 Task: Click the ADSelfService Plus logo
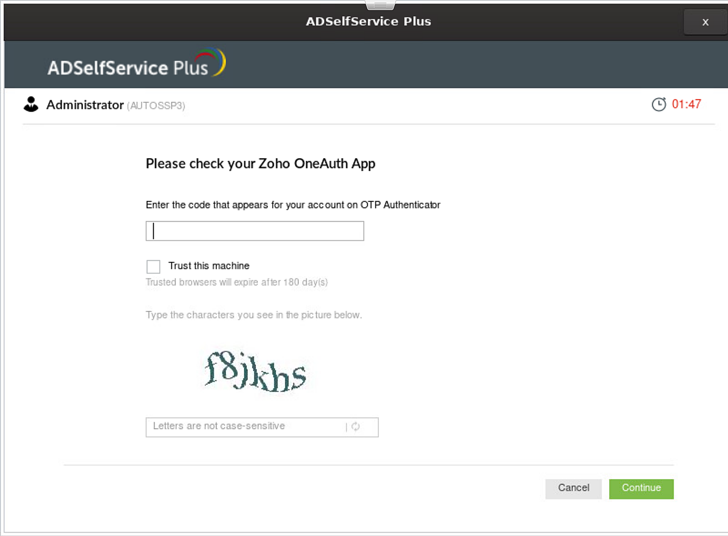click(x=136, y=64)
